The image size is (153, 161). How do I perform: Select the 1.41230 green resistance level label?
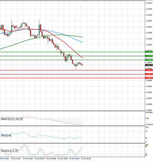[x=149, y=52]
